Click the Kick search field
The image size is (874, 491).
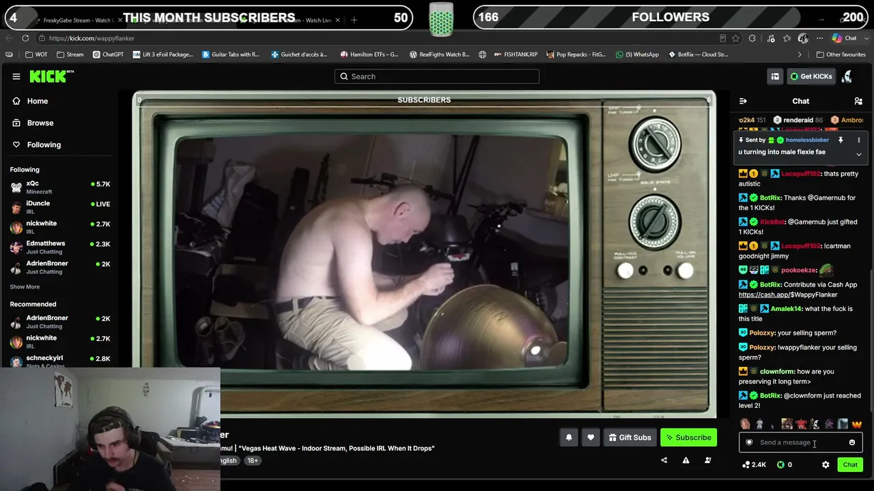tap(437, 76)
